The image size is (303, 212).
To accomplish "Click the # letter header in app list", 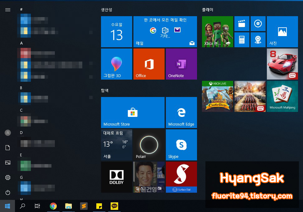I will pyautogui.click(x=21, y=9).
